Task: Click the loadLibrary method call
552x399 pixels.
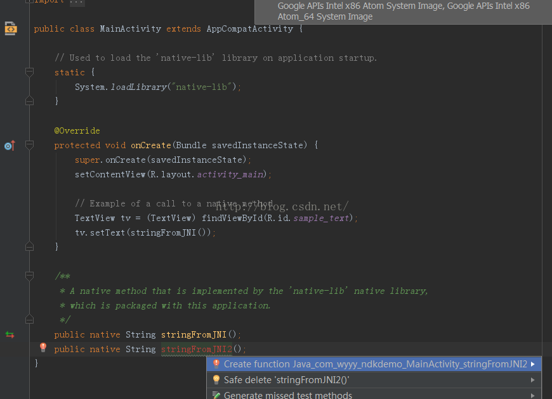Action: coord(138,87)
